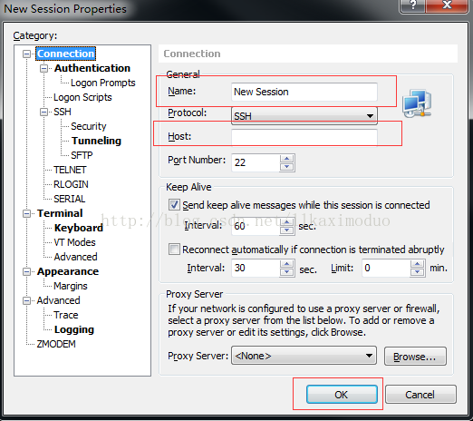Click OK to confirm session
Viewport: 473px width, 421px height.
tap(342, 395)
